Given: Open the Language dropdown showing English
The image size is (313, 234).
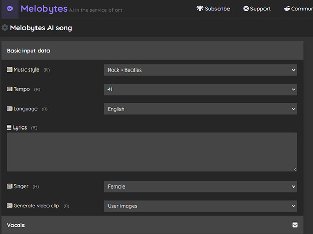Looking at the screenshot, I should click(200, 109).
